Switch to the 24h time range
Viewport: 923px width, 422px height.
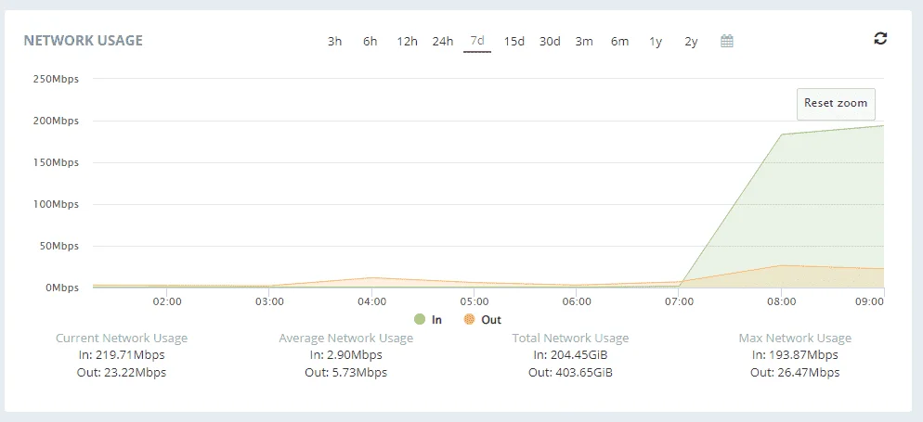(443, 41)
